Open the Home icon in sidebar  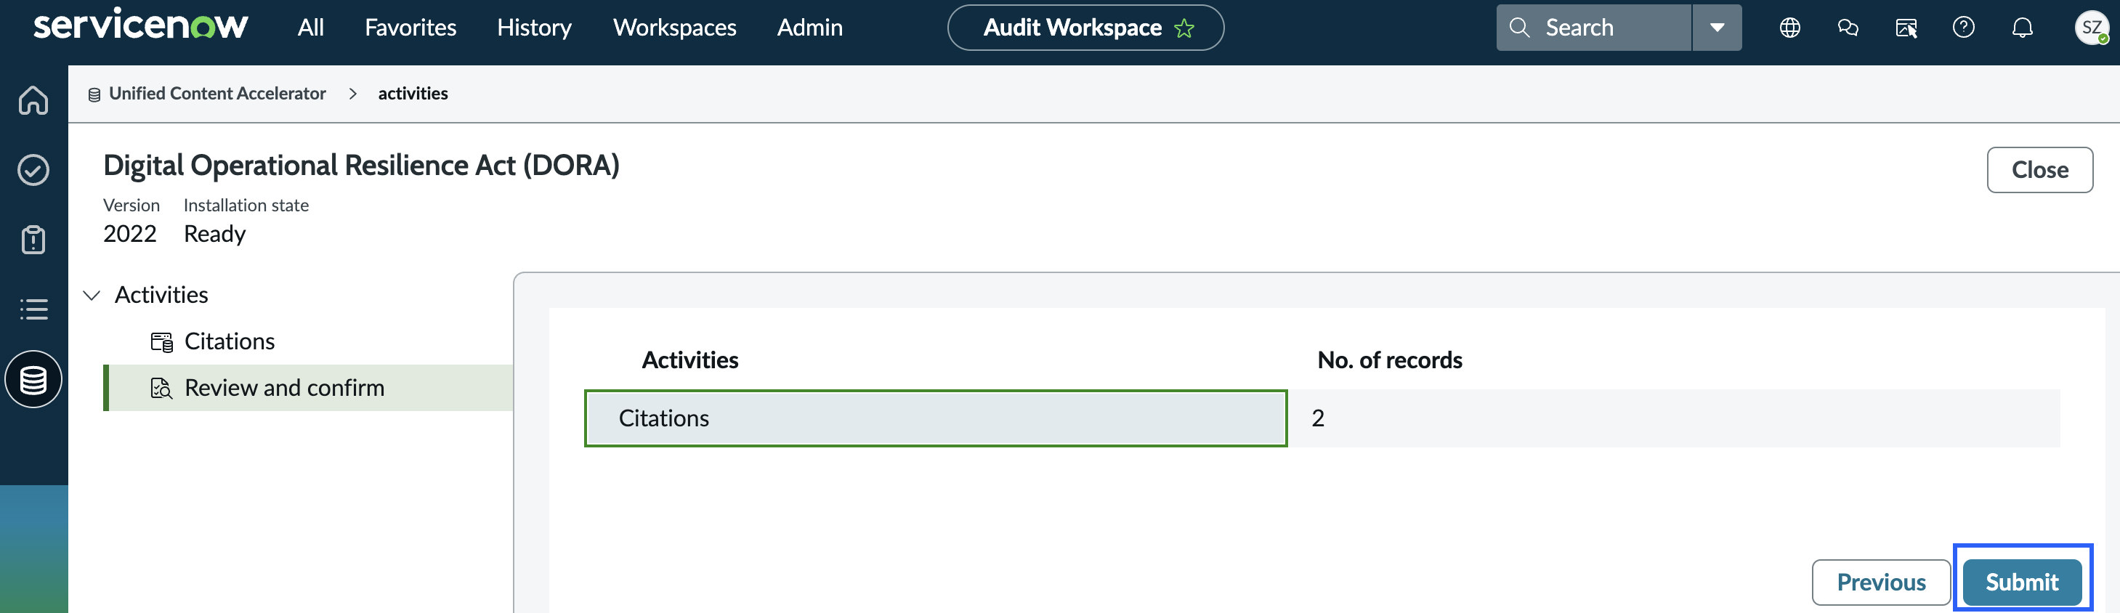point(33,100)
